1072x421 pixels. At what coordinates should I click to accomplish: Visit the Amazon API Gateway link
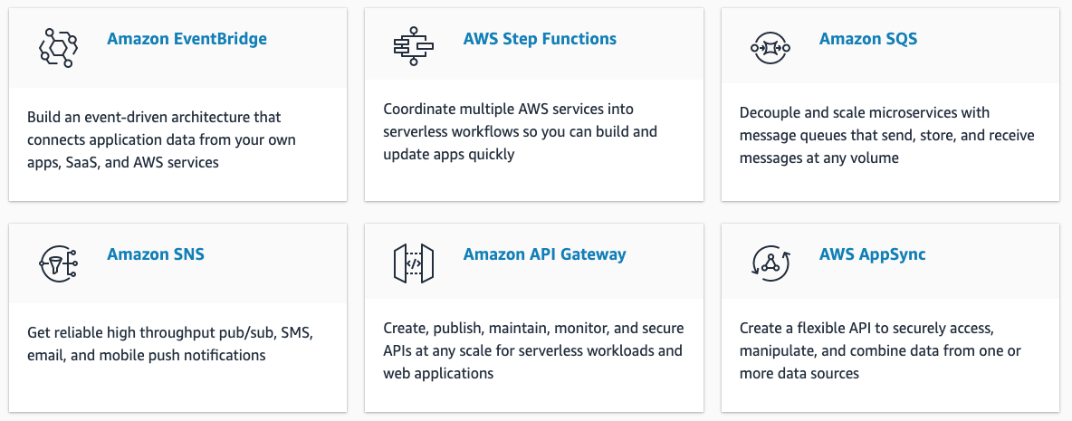pyautogui.click(x=544, y=255)
